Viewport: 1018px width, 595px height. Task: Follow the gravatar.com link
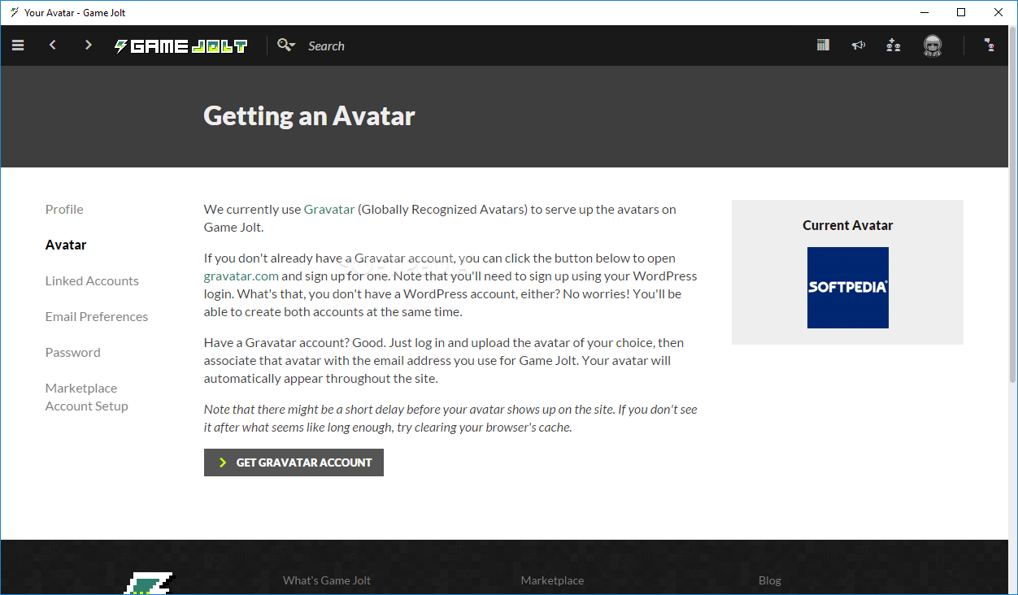pyautogui.click(x=241, y=276)
